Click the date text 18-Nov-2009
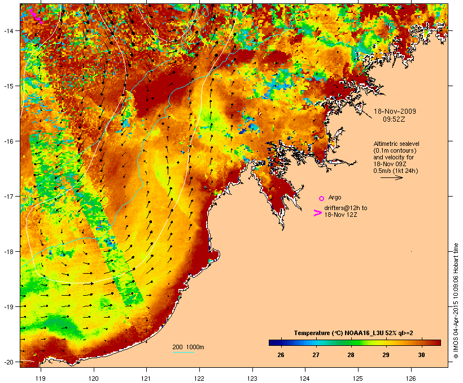 pyautogui.click(x=395, y=112)
